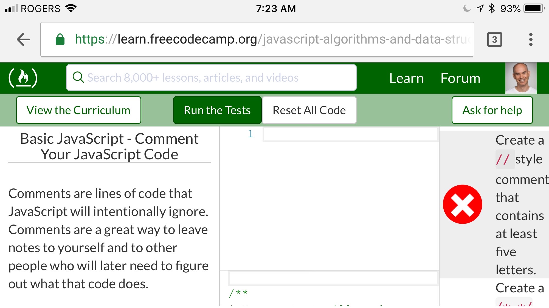Click the URL address bar
The width and height of the screenshot is (549, 308).
[247, 39]
